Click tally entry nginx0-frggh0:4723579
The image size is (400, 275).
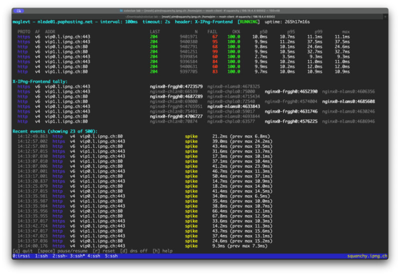click(176, 86)
